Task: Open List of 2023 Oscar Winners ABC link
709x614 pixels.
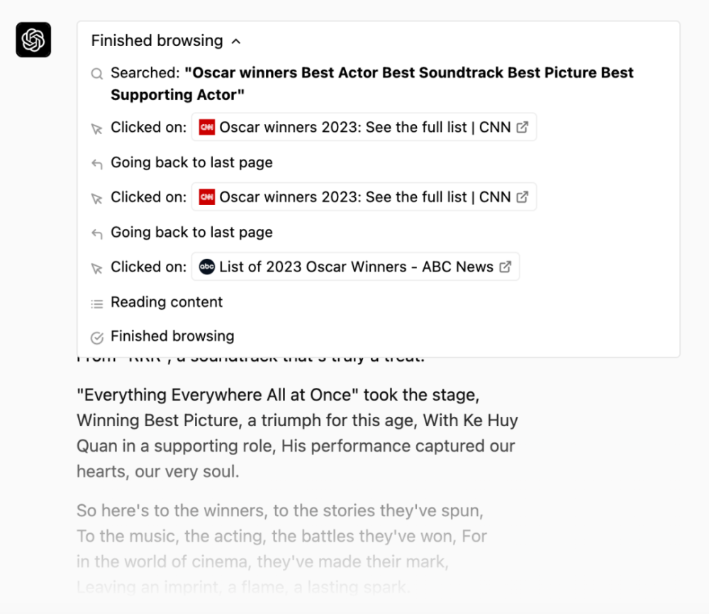Action: pos(355,267)
